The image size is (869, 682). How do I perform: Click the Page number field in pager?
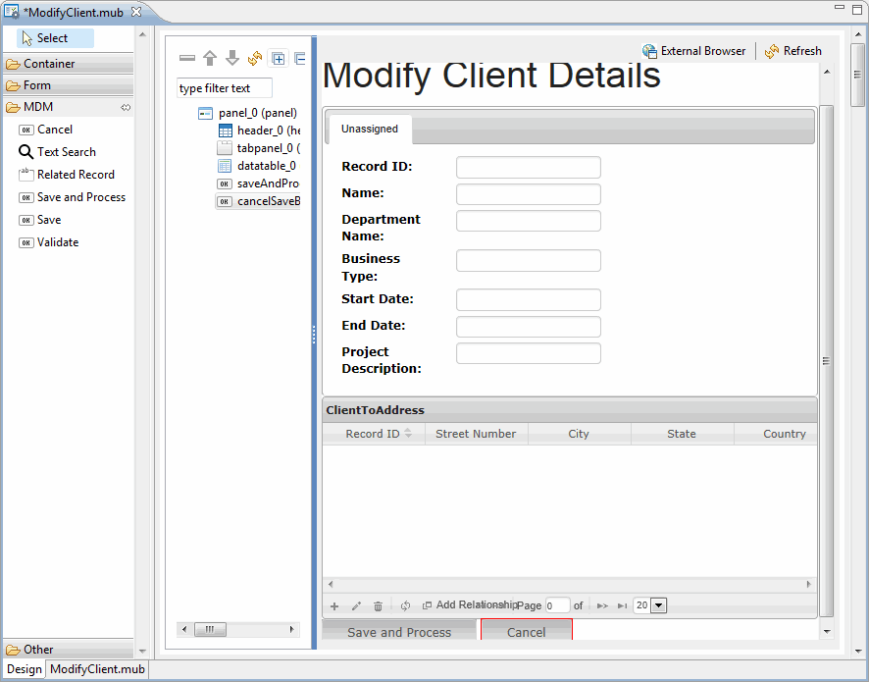pyautogui.click(x=557, y=605)
